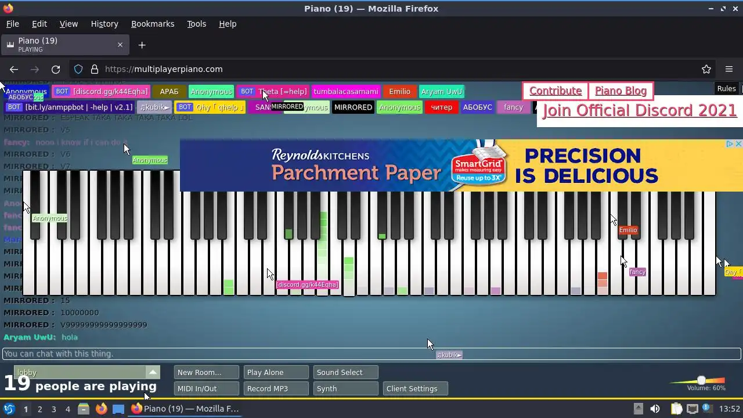
Task: Click the Aryam UwU participant name tag
Action: pyautogui.click(x=442, y=92)
